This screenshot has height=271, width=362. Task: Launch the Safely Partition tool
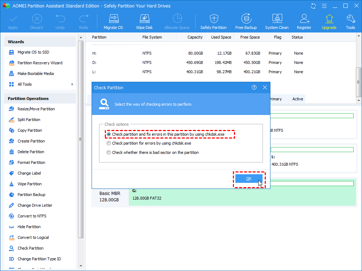click(x=213, y=22)
